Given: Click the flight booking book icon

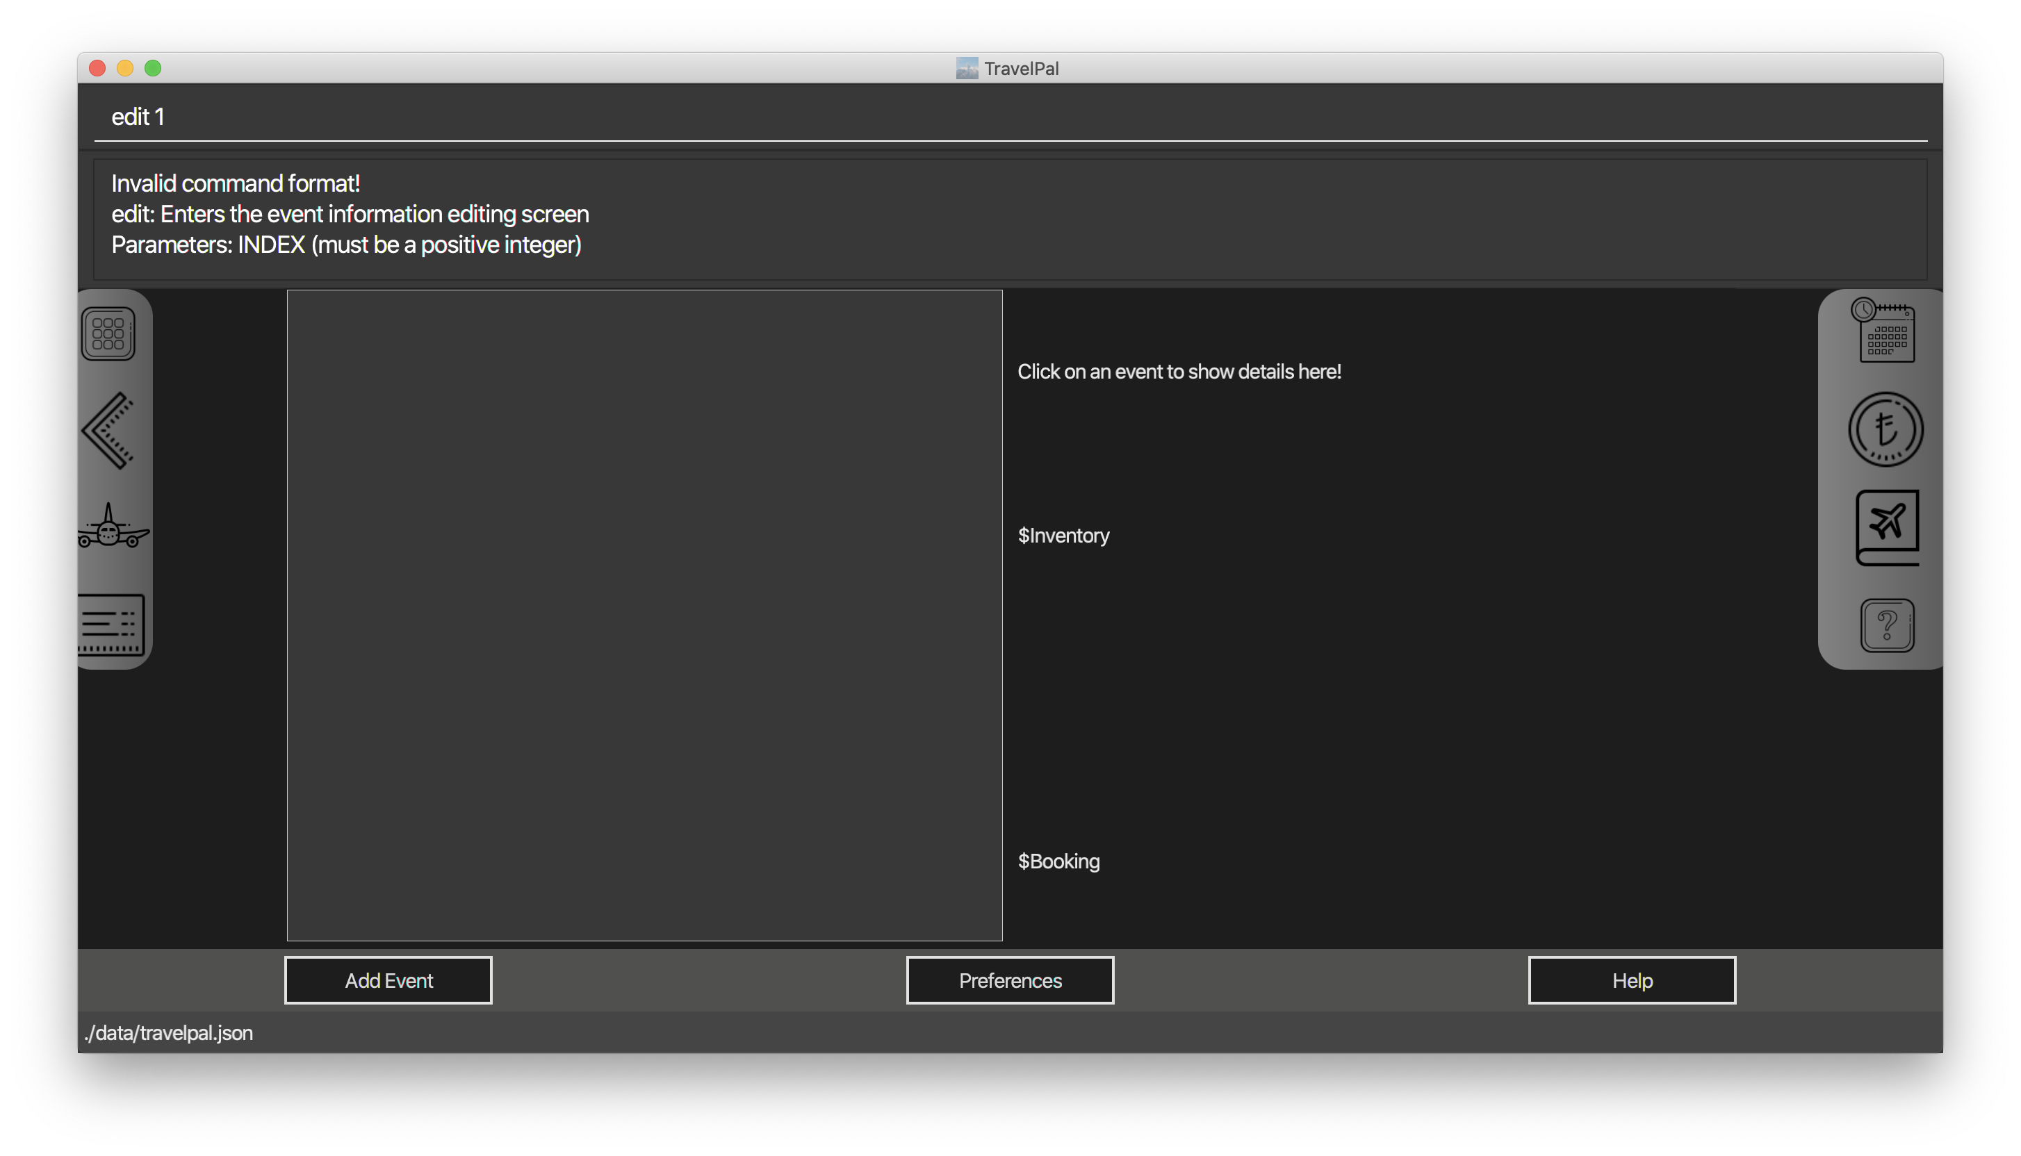Looking at the screenshot, I should 1887,527.
